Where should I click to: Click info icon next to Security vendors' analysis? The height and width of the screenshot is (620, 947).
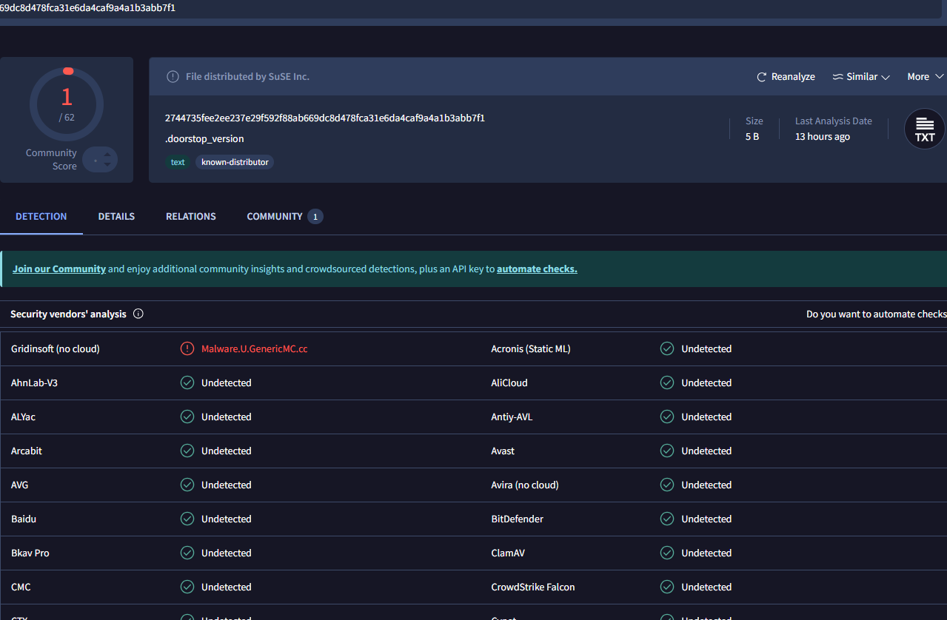coord(138,314)
